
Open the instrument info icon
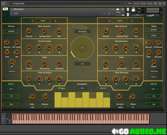[x=123, y=9]
